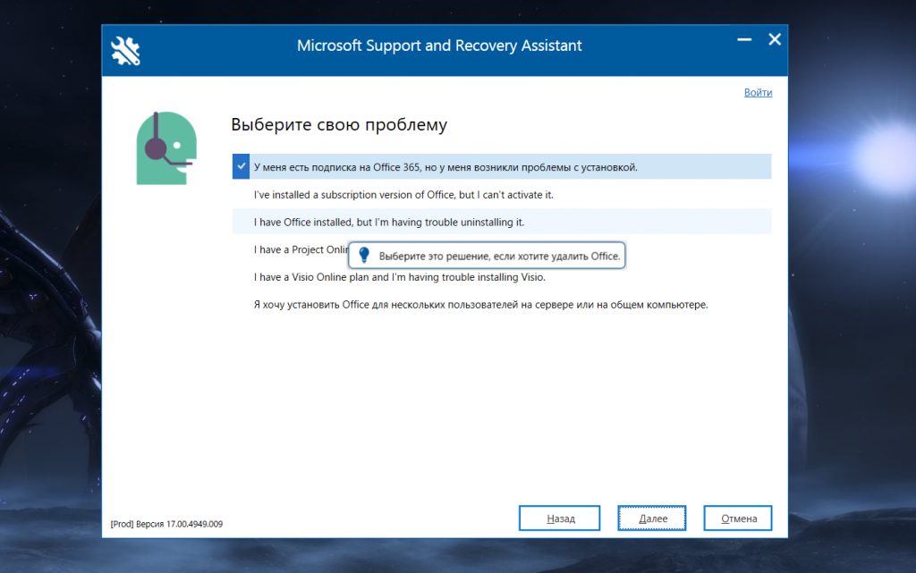Select the Office 365 subscription installation problem row
This screenshot has height=573, width=916.
point(502,166)
